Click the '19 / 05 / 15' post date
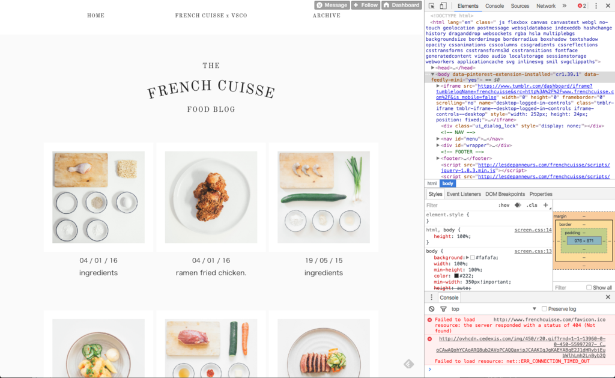 point(324,260)
